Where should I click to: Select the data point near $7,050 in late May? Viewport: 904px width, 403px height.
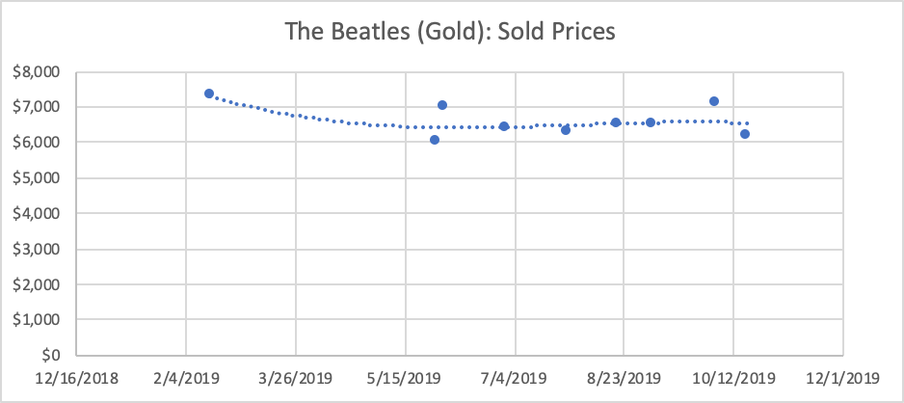pyautogui.click(x=442, y=105)
